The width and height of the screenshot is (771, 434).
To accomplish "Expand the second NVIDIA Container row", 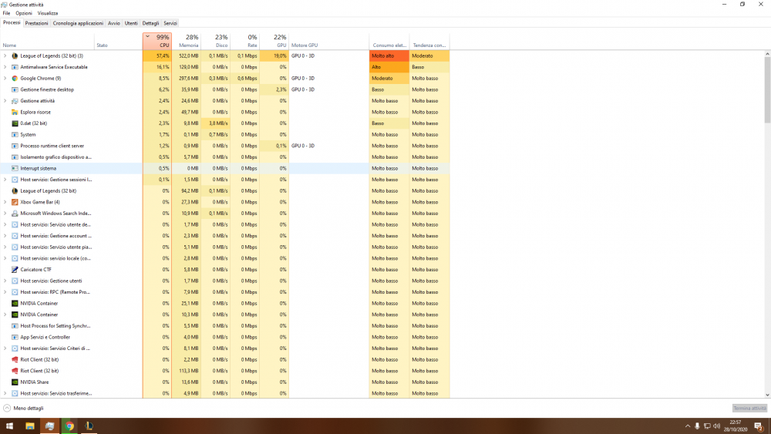I will pyautogui.click(x=5, y=315).
